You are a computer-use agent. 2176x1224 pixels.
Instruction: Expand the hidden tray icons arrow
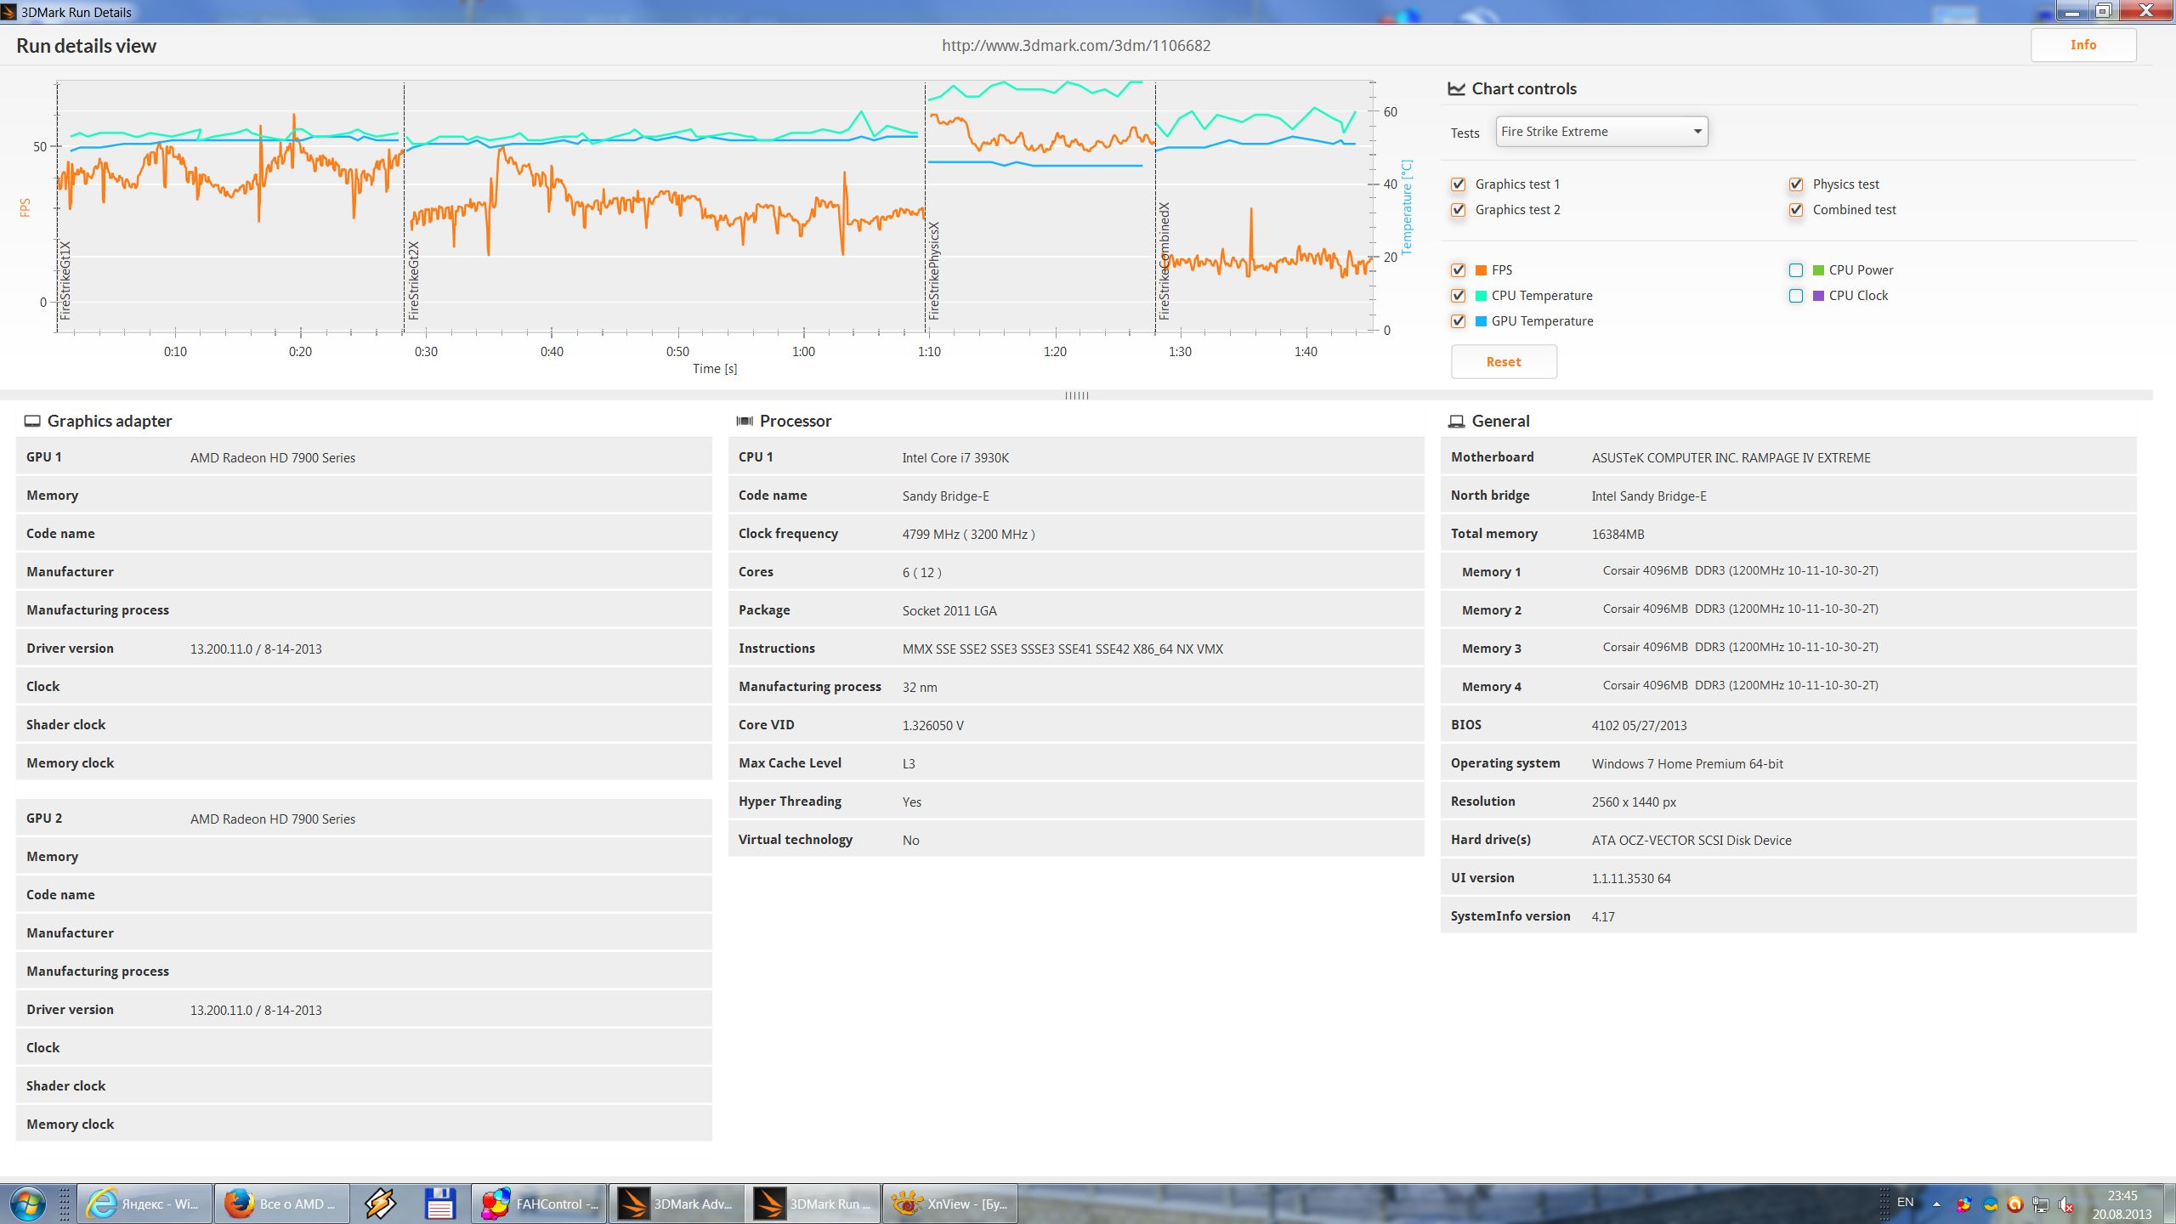coord(1936,1204)
